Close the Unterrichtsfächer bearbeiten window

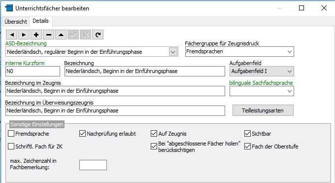pos(324,8)
